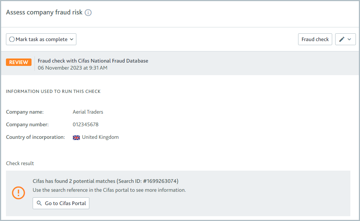Expand the chevron next to the pencil icon
This screenshot has height=221, width=360.
[x=350, y=39]
